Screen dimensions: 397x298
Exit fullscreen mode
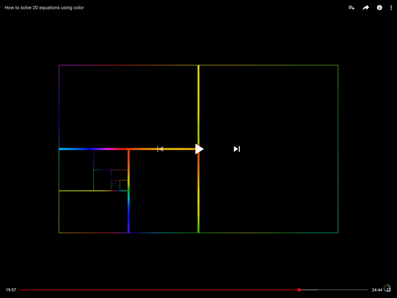387,289
